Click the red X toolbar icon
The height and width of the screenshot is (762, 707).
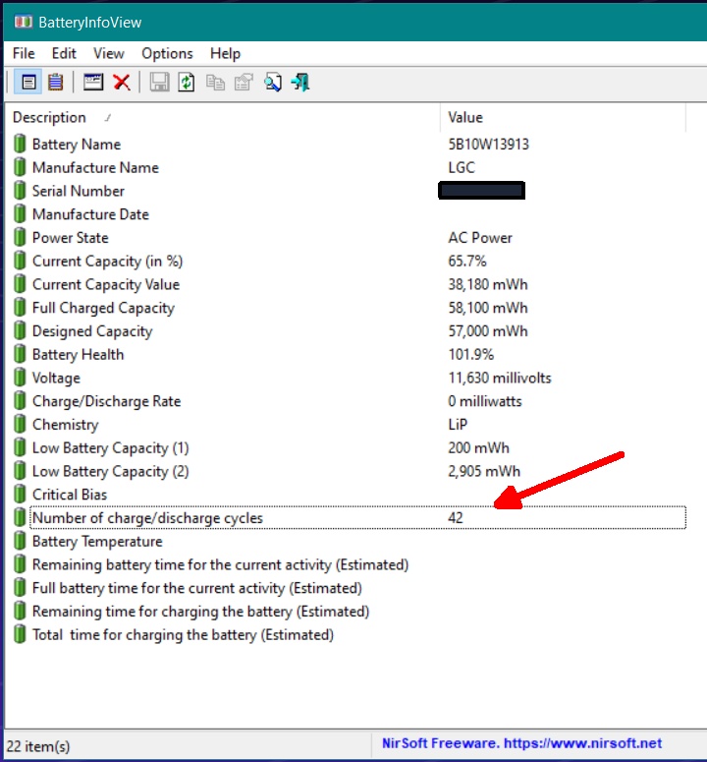pyautogui.click(x=122, y=83)
